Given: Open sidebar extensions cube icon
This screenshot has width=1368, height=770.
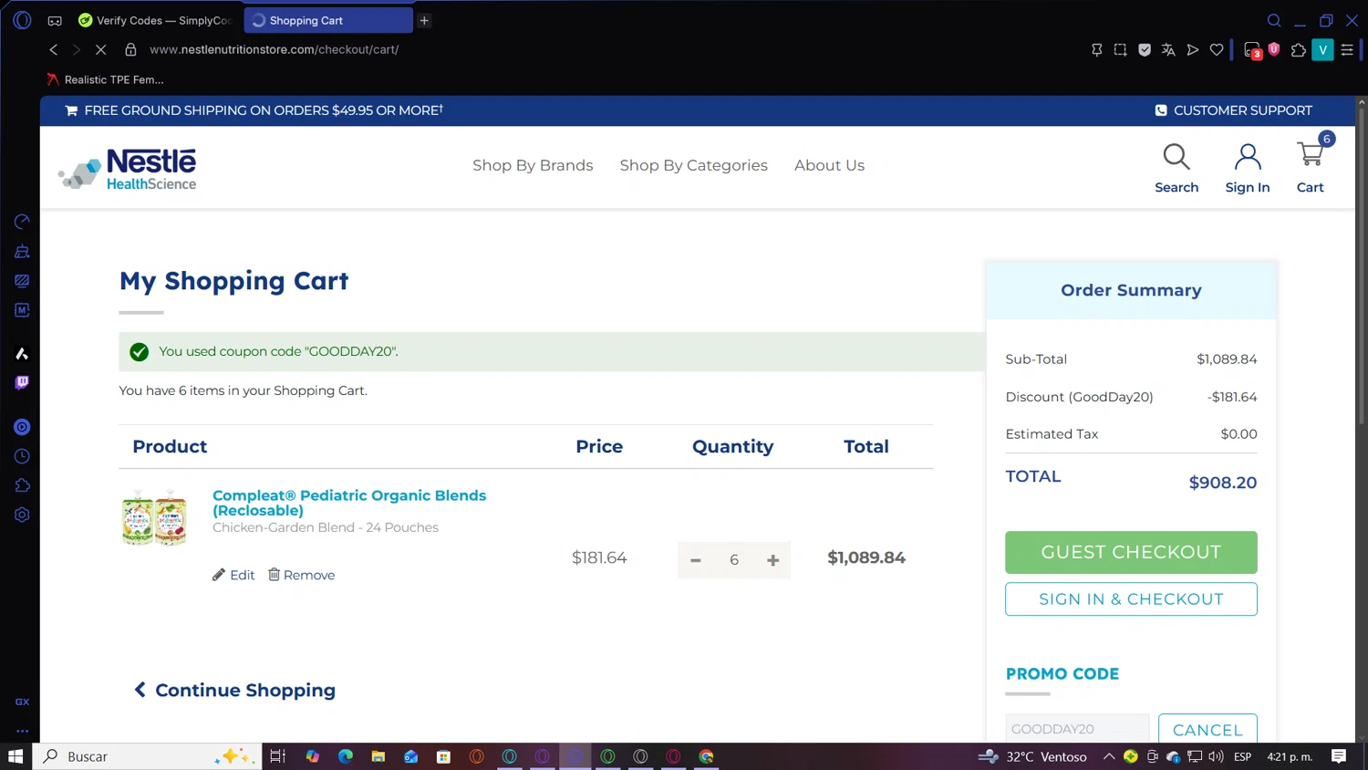Looking at the screenshot, I should pyautogui.click(x=22, y=485).
